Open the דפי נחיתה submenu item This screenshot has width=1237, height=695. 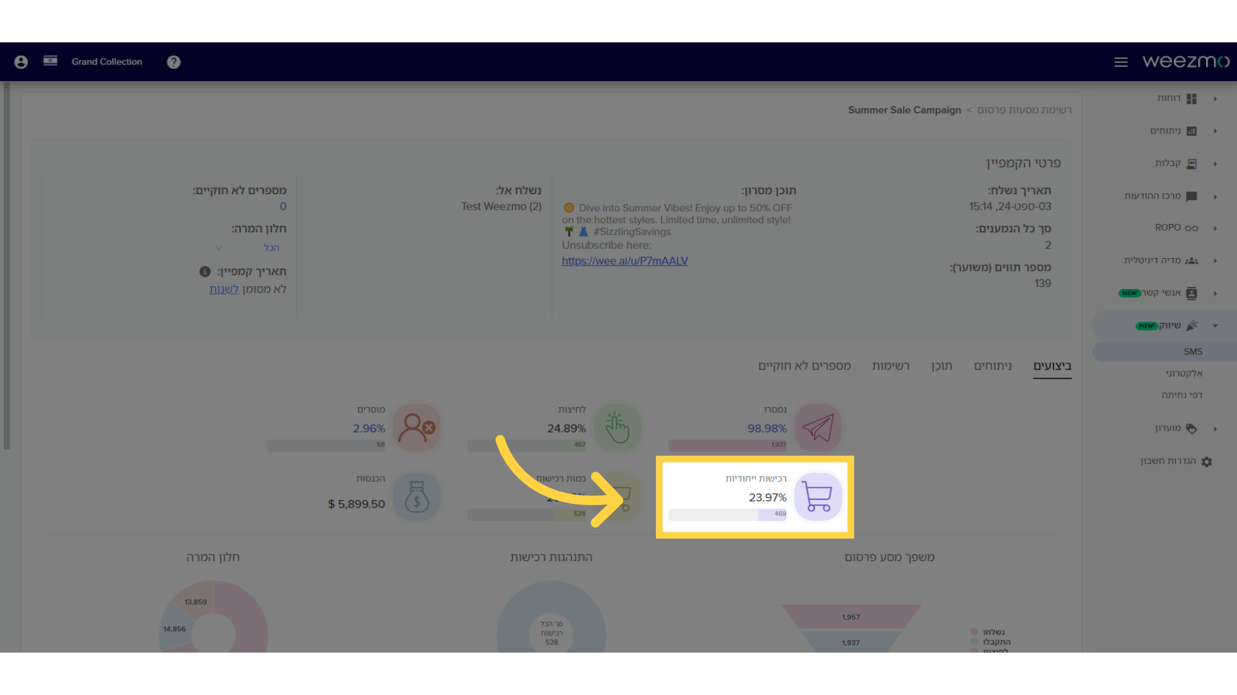coord(1182,395)
